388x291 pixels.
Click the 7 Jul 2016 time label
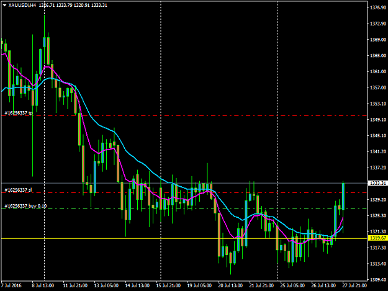(11, 285)
